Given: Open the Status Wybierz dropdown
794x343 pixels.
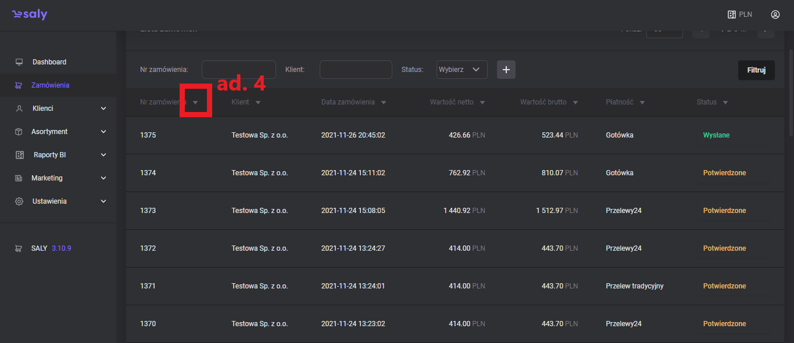Looking at the screenshot, I should [x=462, y=70].
